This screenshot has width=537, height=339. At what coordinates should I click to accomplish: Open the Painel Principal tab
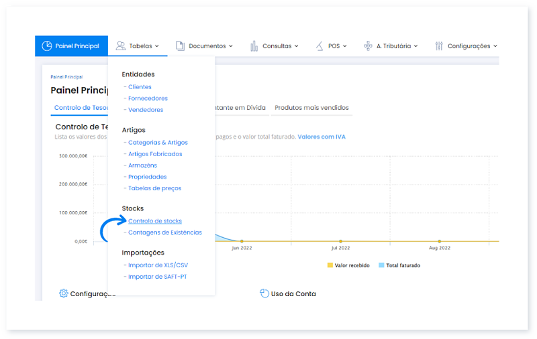[71, 46]
